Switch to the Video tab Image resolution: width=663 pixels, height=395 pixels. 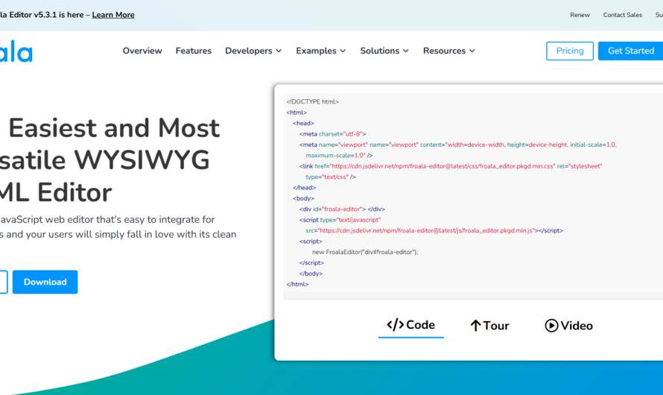point(568,326)
